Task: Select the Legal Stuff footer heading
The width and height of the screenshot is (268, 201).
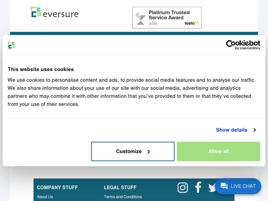Action: (x=120, y=187)
